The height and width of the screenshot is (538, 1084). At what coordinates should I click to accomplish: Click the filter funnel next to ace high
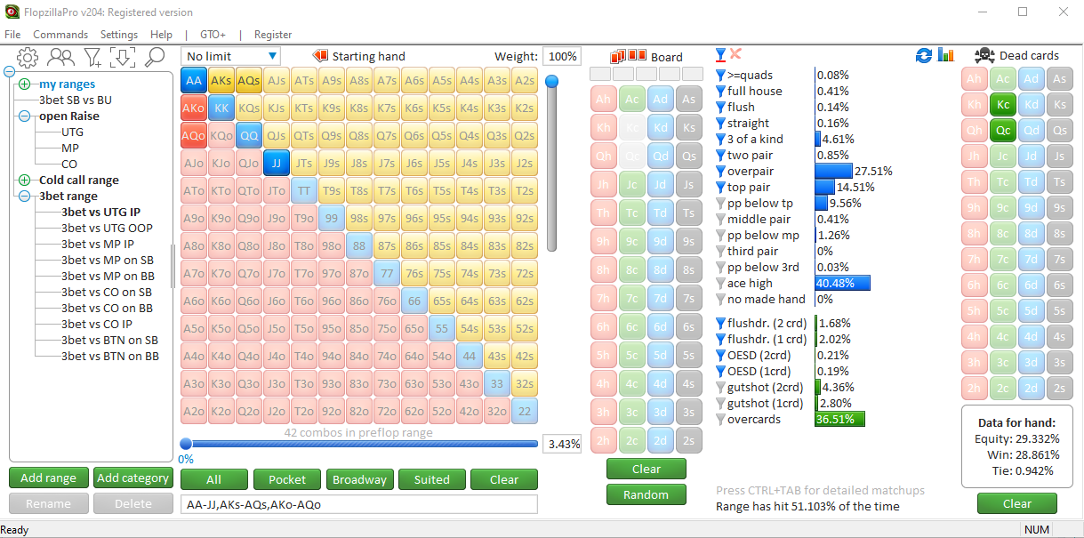tap(721, 284)
